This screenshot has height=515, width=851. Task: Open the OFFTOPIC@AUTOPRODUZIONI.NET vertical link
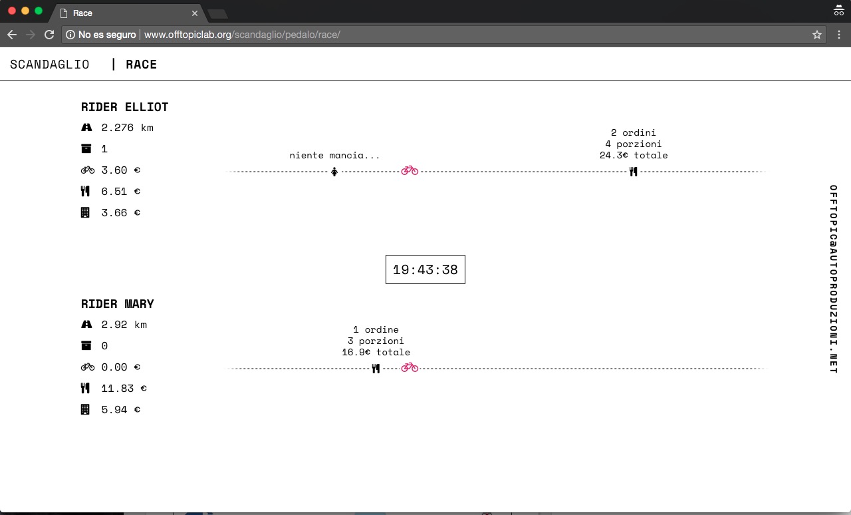point(833,279)
